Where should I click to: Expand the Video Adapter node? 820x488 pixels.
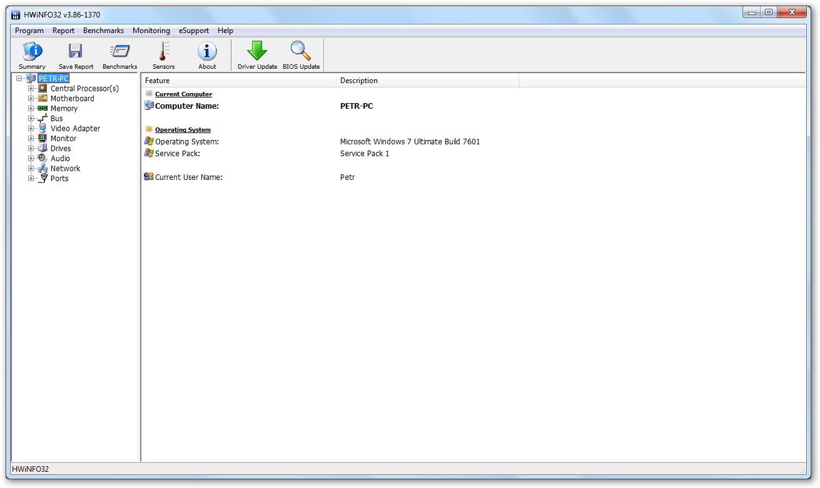31,129
